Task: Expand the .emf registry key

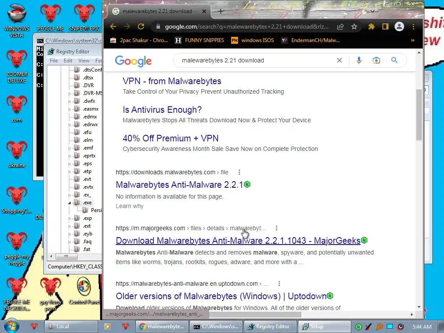Action: [69, 148]
